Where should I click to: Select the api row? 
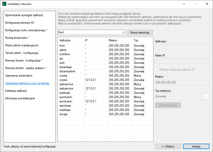click(105, 58)
